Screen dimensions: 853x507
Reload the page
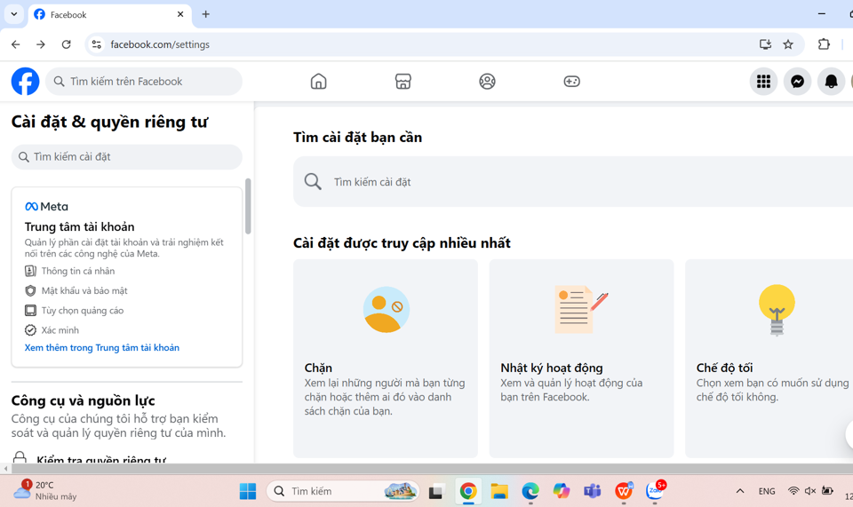(67, 44)
